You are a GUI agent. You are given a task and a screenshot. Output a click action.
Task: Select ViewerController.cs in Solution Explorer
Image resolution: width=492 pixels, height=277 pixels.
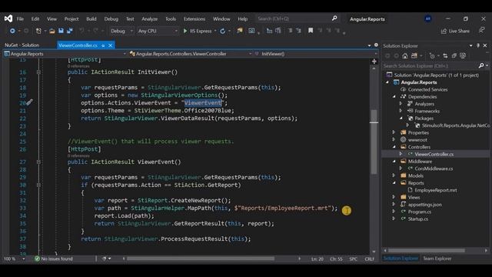[434, 154]
